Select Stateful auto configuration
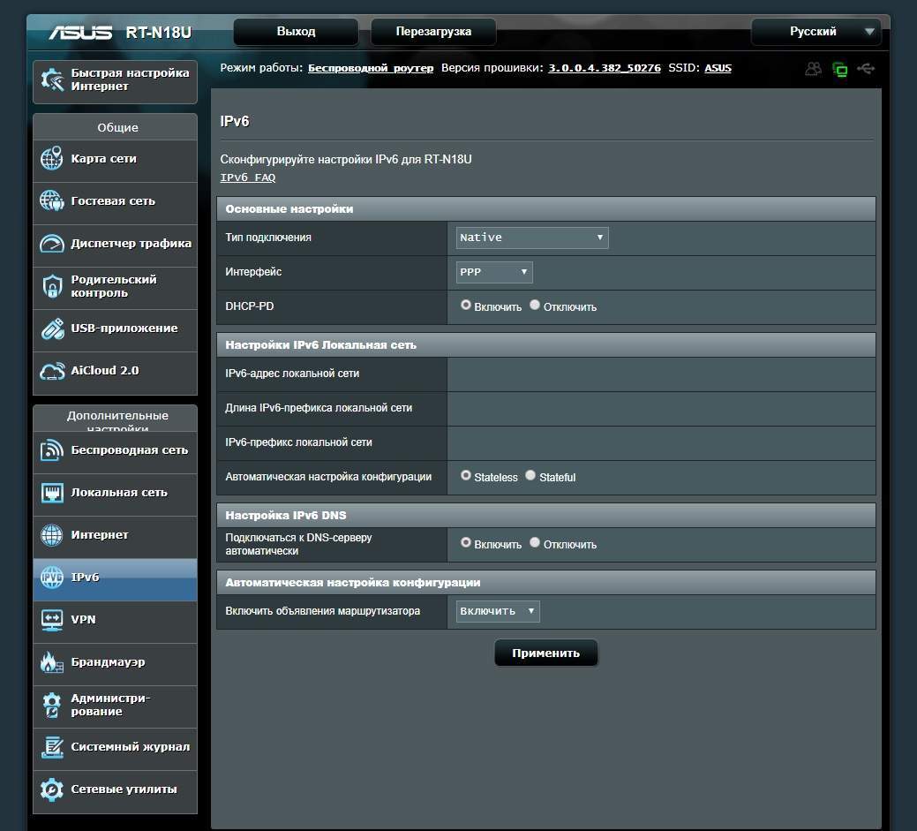Screen dimensions: 917x831 tap(530, 475)
